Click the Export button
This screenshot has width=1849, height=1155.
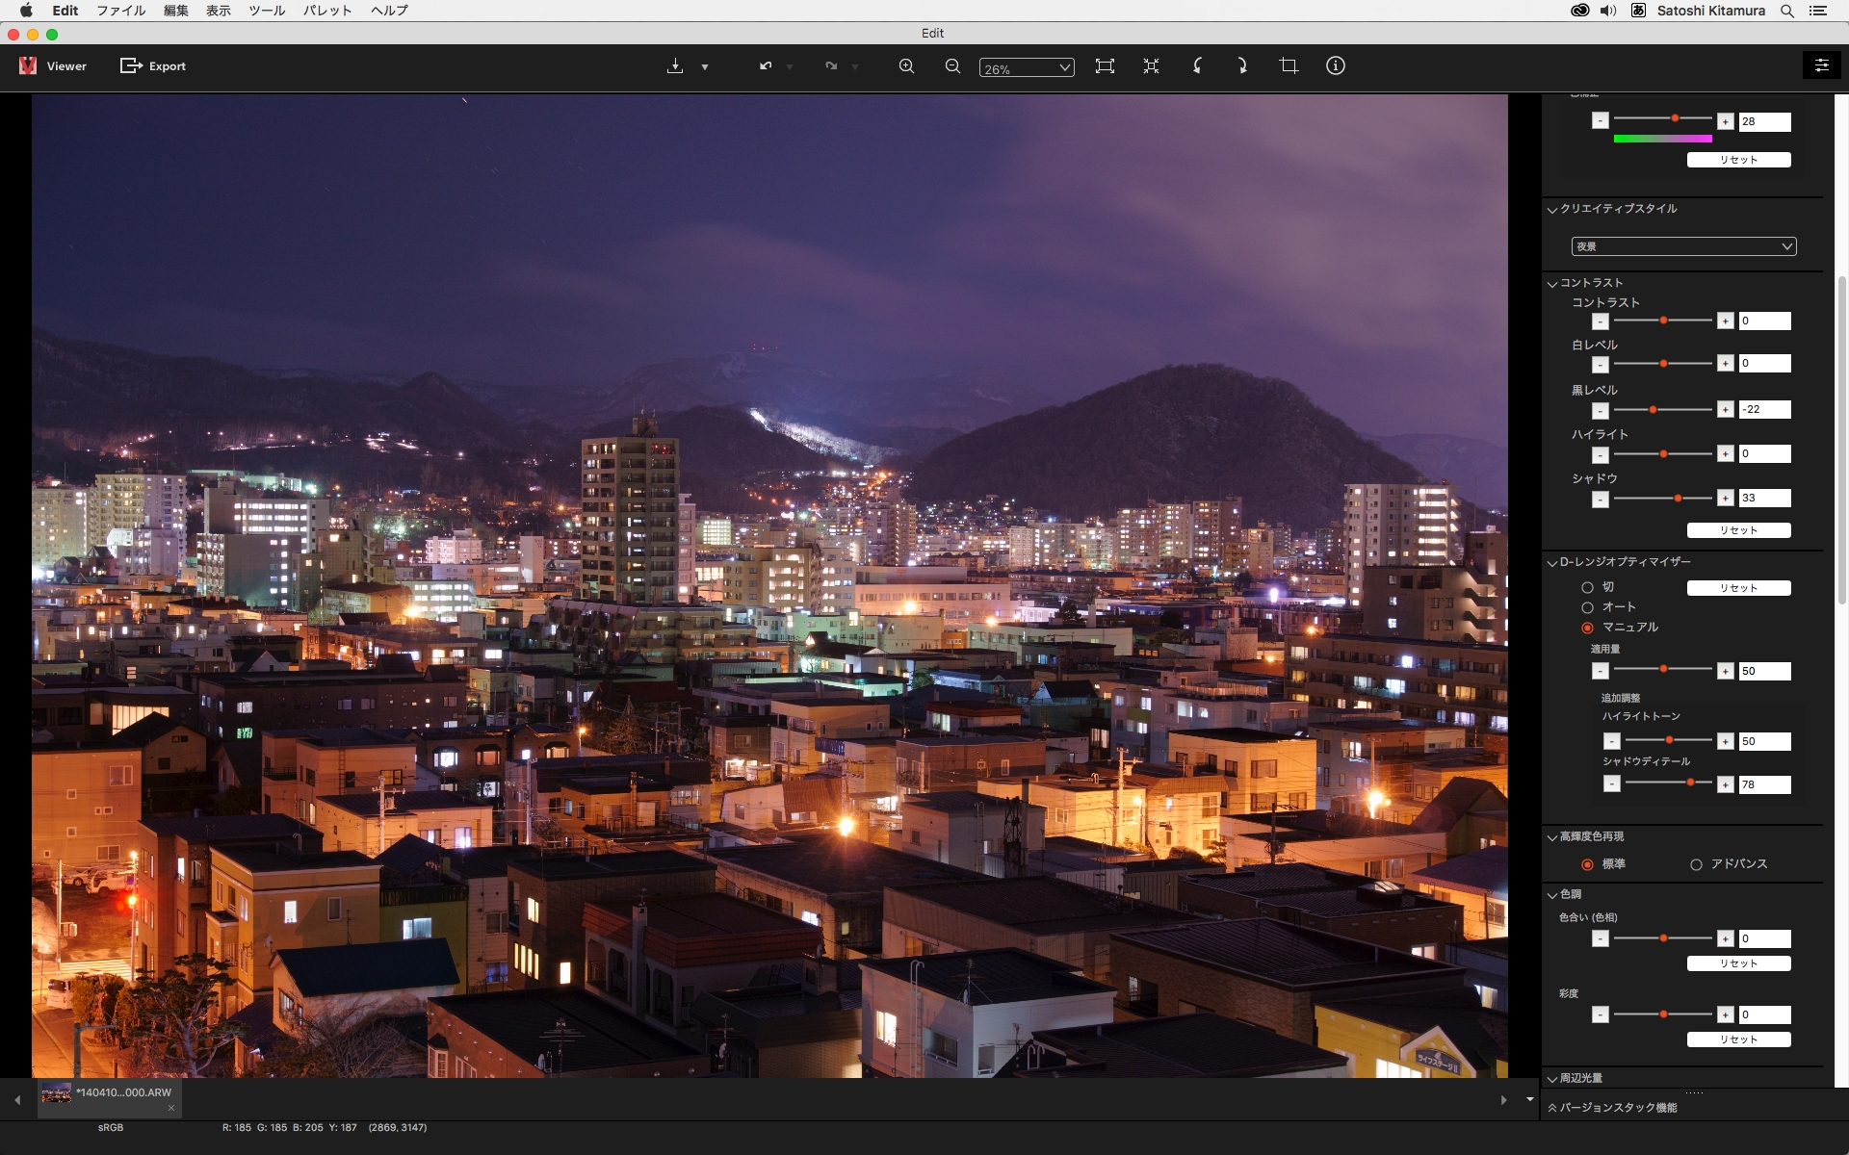(153, 66)
